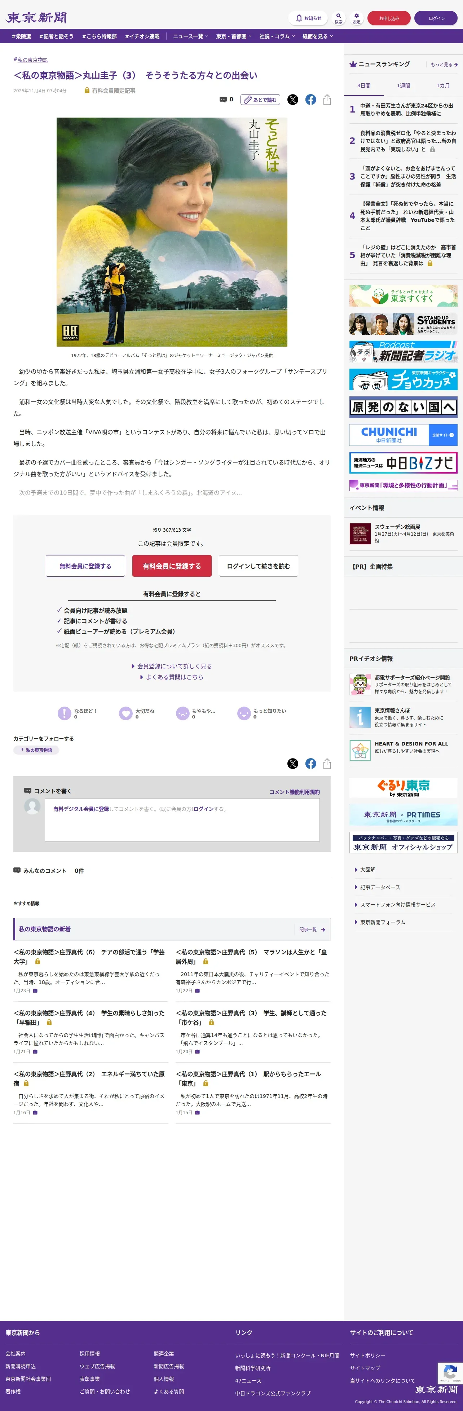Image resolution: width=463 pixels, height=1411 pixels.
Task: Expand the 社説・コラム menu
Action: [277, 37]
